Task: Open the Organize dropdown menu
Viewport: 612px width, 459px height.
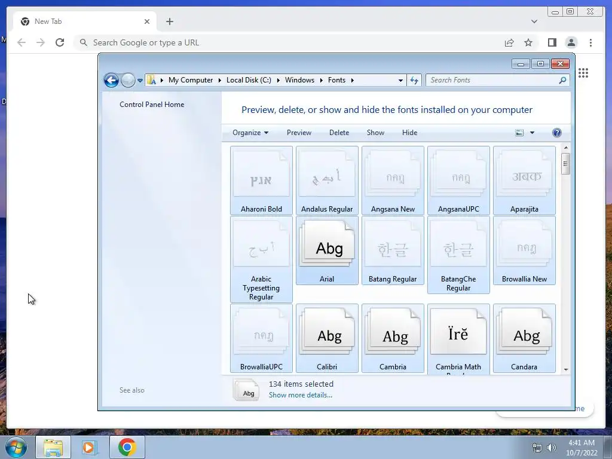Action: 250,133
